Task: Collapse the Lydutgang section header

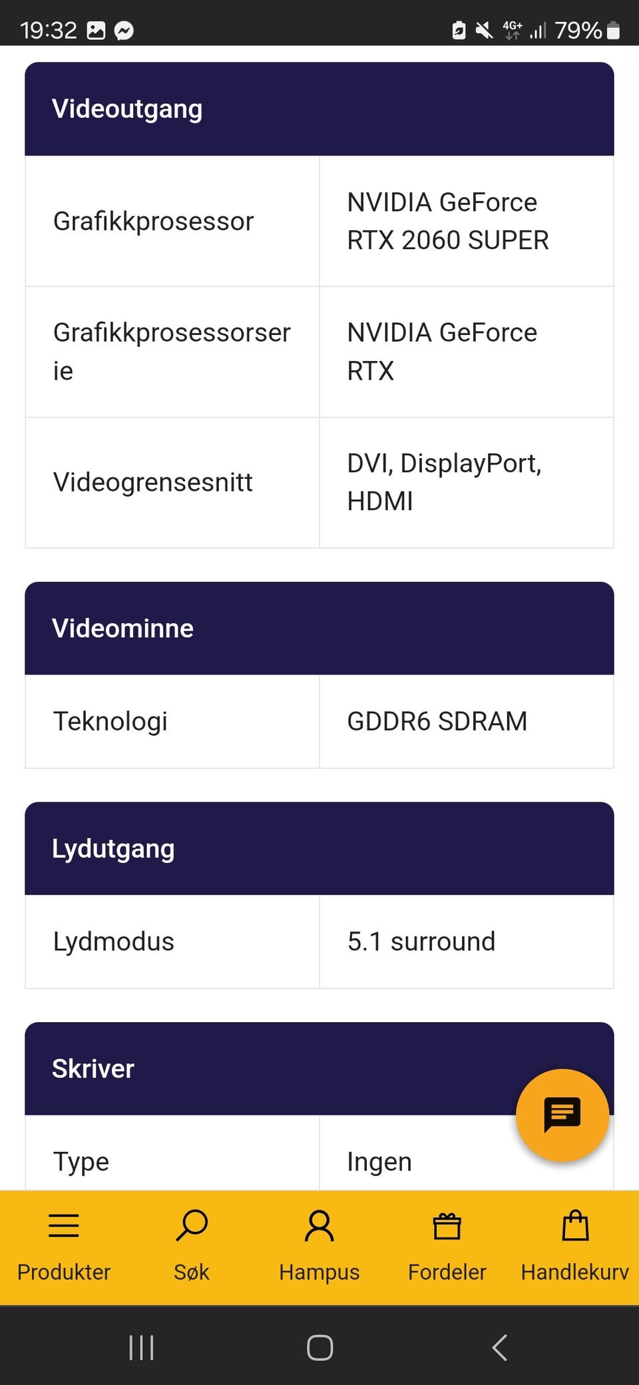Action: tap(319, 848)
